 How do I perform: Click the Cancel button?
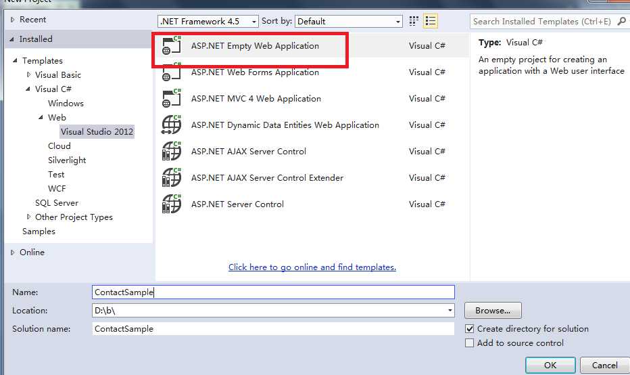604,365
